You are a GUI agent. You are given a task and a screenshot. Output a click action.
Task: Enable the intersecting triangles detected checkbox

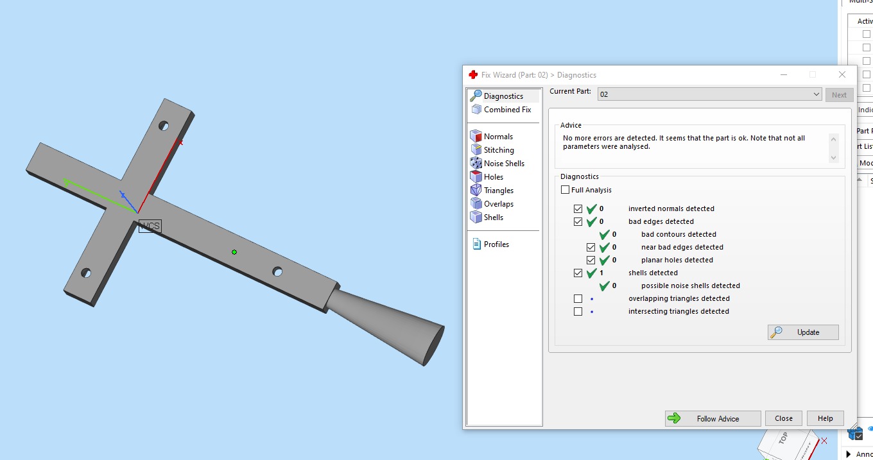click(578, 312)
